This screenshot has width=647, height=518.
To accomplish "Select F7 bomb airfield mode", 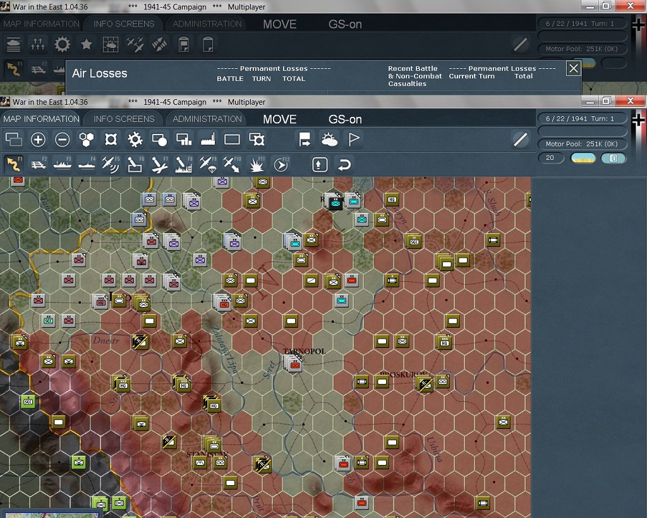I will (x=159, y=164).
